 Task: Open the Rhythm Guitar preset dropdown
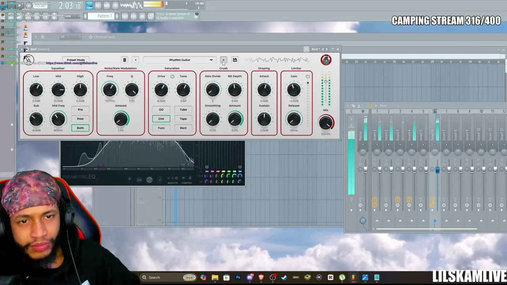(180, 60)
